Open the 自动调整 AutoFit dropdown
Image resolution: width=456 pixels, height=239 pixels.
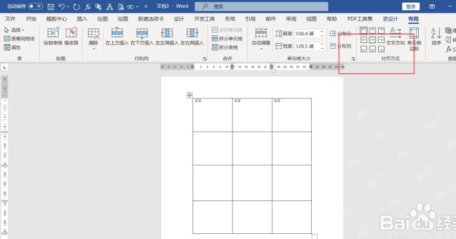click(261, 39)
